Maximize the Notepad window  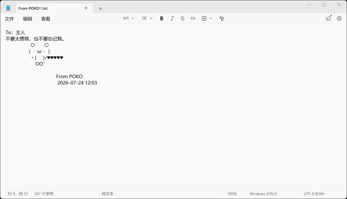pos(324,5)
